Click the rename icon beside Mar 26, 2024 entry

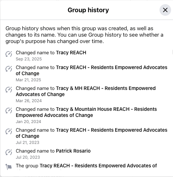tap(9, 90)
